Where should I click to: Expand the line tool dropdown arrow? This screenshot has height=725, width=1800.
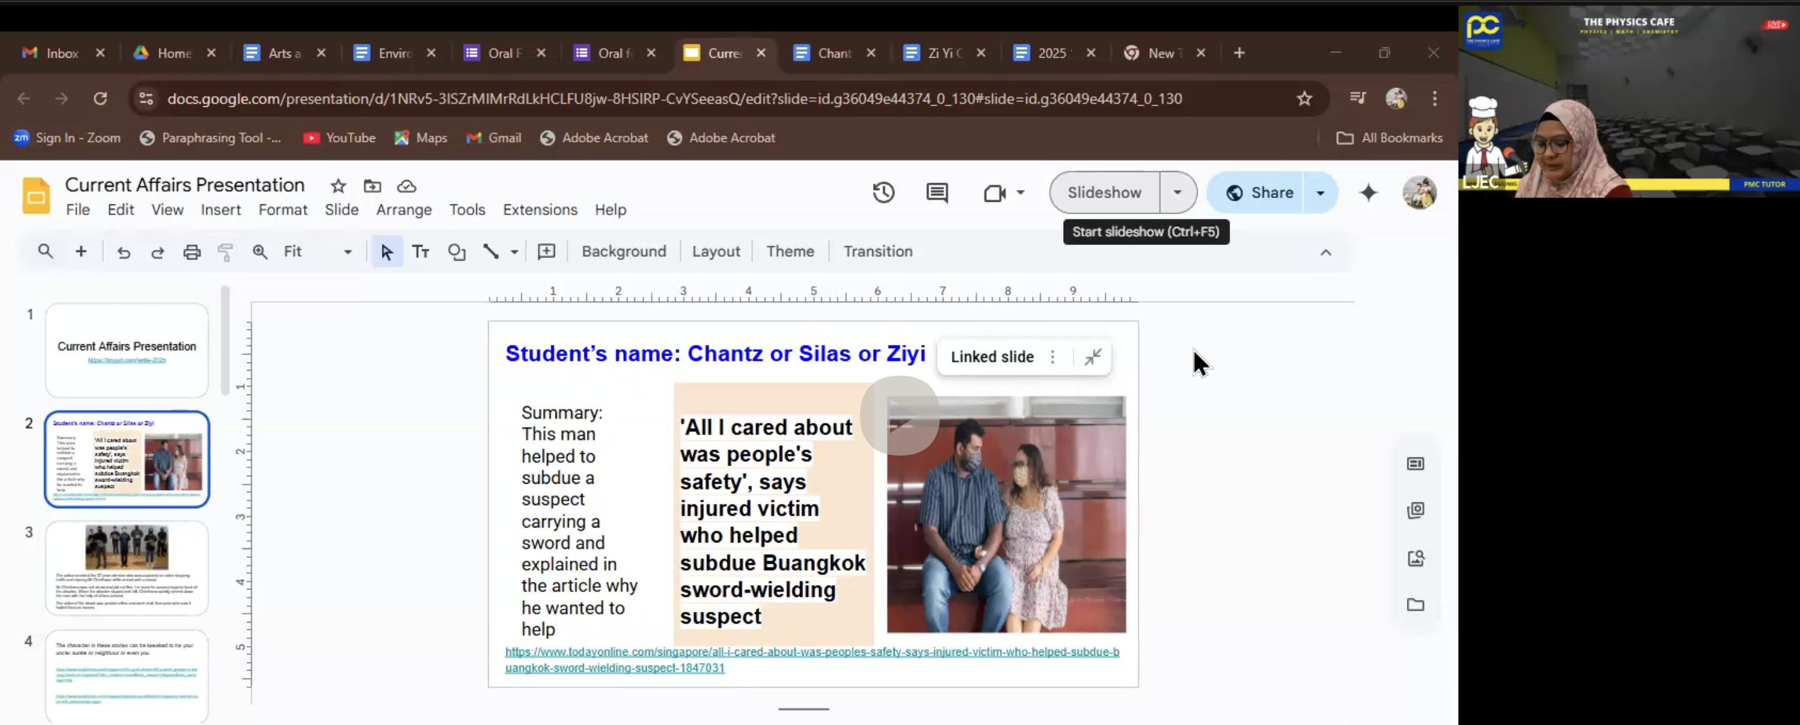pos(514,252)
